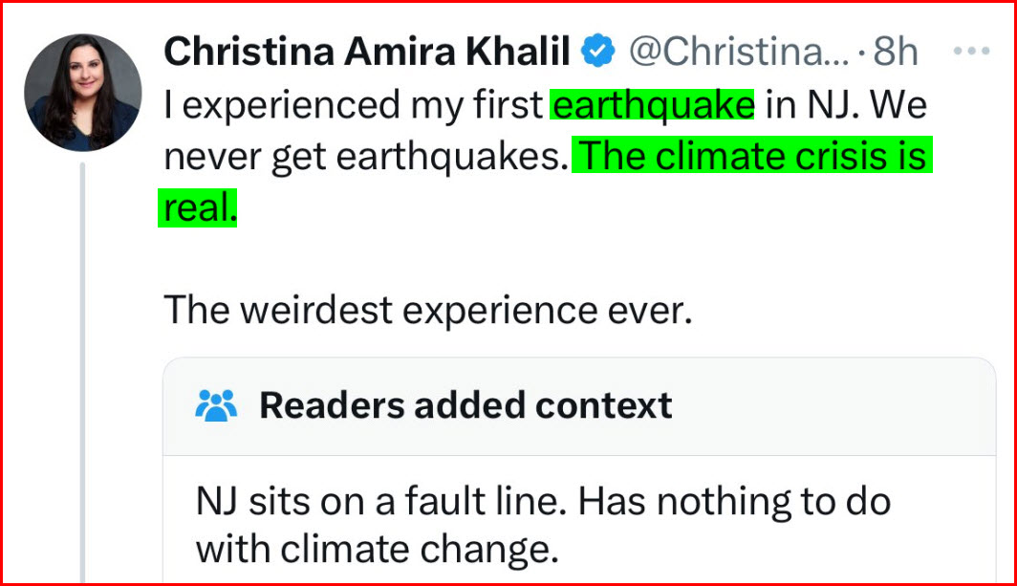
Task: Click the text never get earthquakes.
Action: tap(363, 157)
